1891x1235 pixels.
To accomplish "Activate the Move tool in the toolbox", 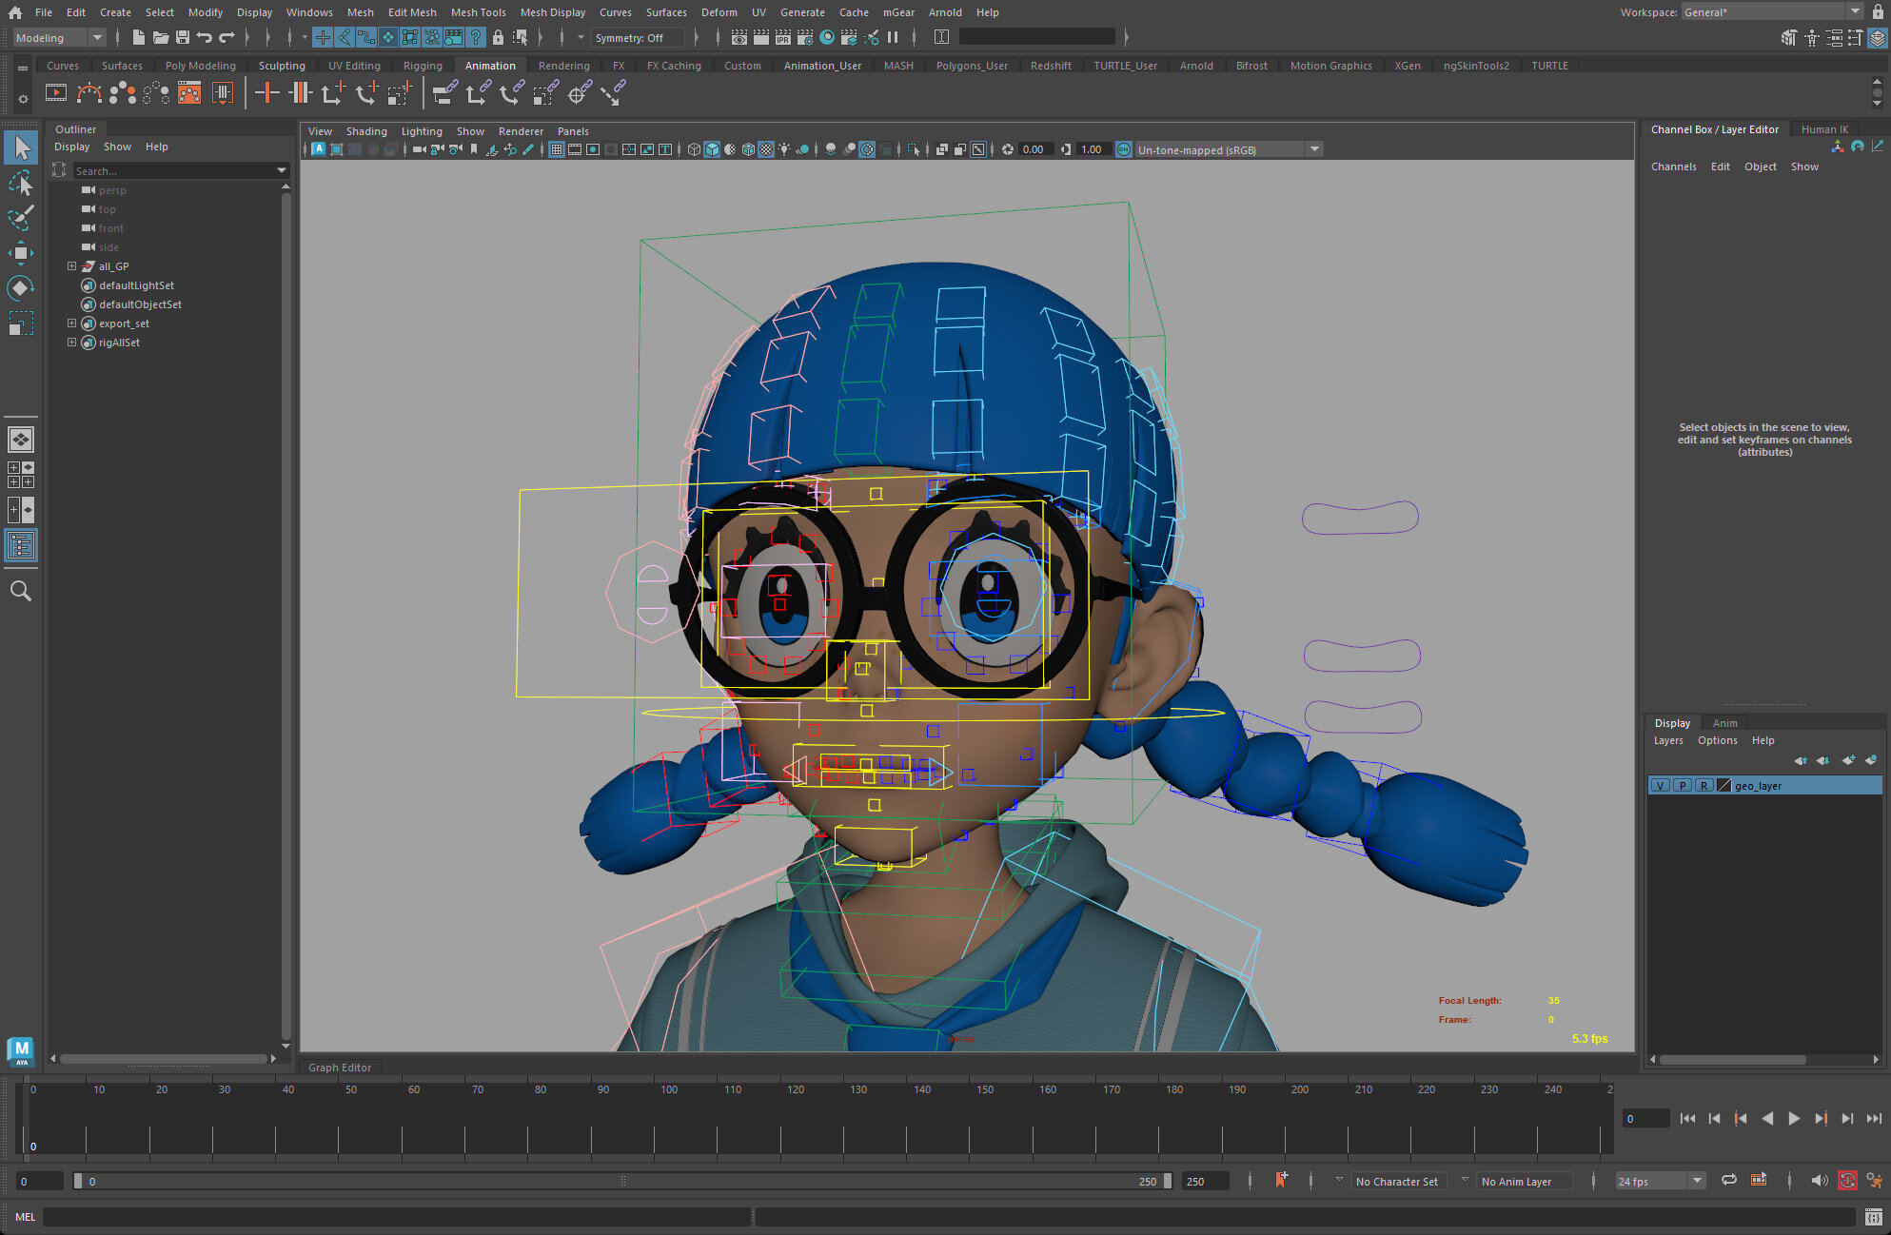I will [21, 253].
